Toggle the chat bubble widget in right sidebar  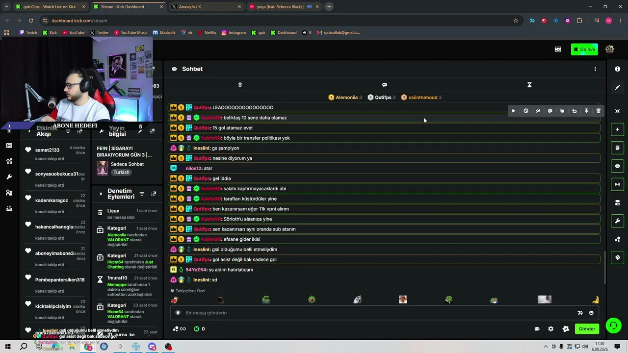[x=617, y=166]
